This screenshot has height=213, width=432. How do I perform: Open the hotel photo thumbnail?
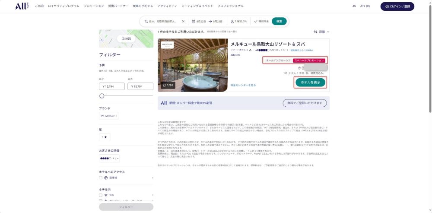(193, 65)
